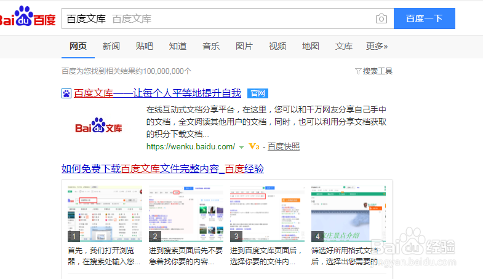Viewport: 483px width, 279px height.
Task: Click the 官网 official site badge
Action: click(258, 93)
